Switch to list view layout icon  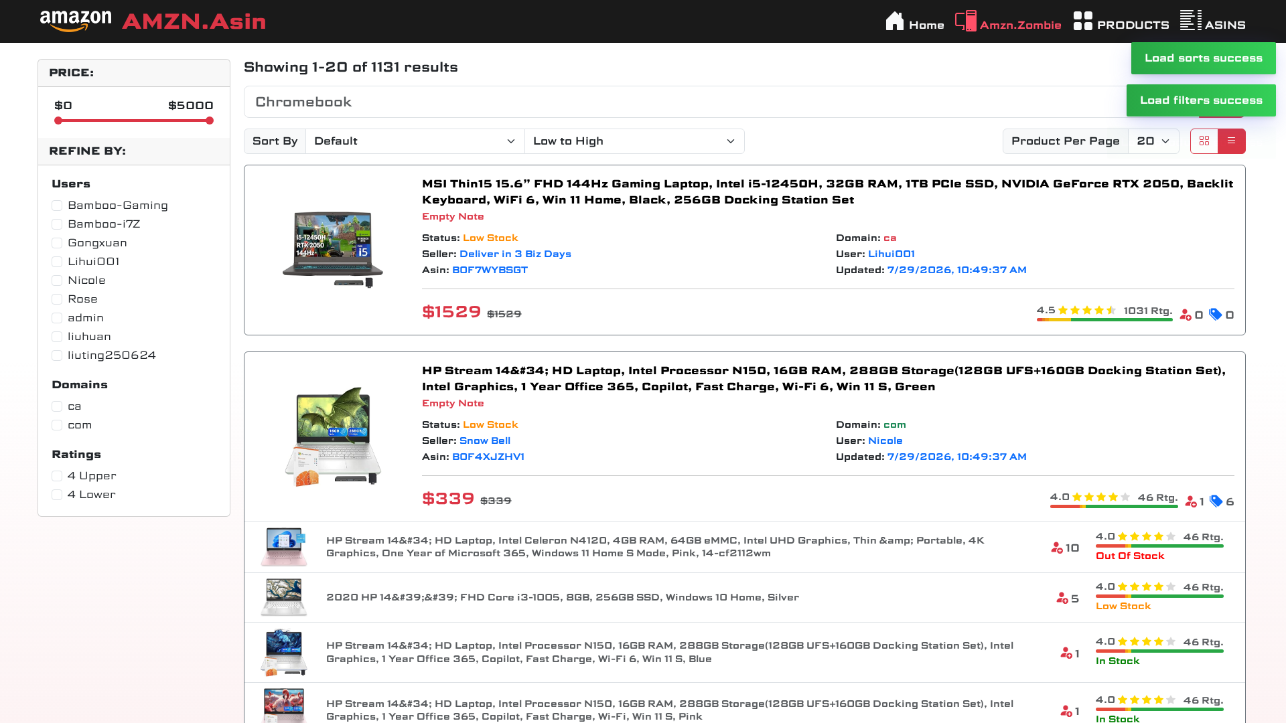[1231, 141]
